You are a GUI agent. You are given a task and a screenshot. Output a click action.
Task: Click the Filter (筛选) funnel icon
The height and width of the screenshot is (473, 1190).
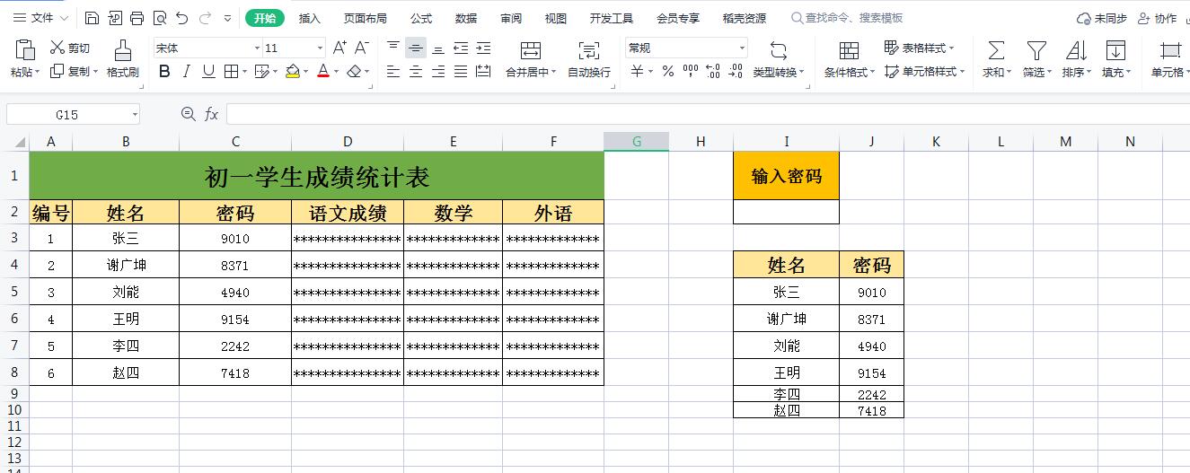(1036, 50)
